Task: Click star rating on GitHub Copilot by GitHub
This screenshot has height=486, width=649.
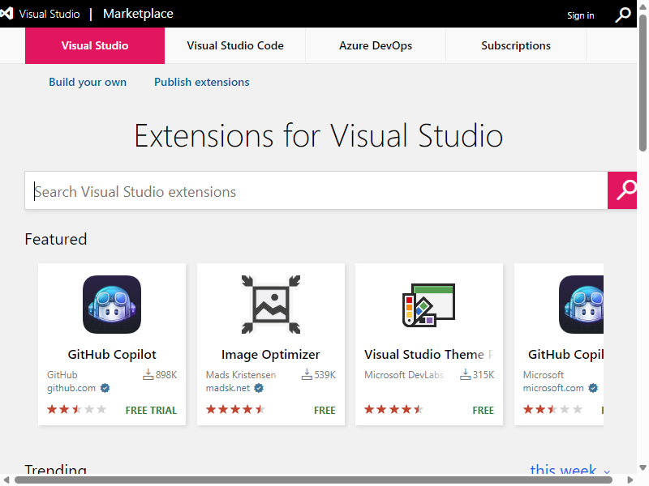Action: pyautogui.click(x=76, y=410)
